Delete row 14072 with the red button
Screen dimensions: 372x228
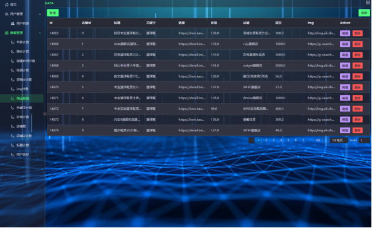pos(357,109)
